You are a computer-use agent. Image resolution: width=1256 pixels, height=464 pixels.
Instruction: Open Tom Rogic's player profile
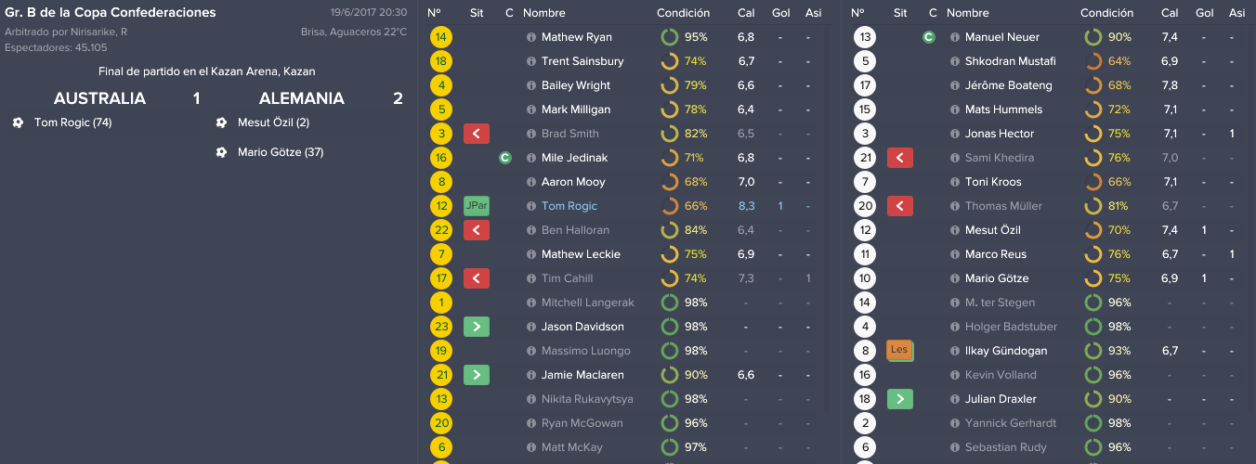[569, 206]
